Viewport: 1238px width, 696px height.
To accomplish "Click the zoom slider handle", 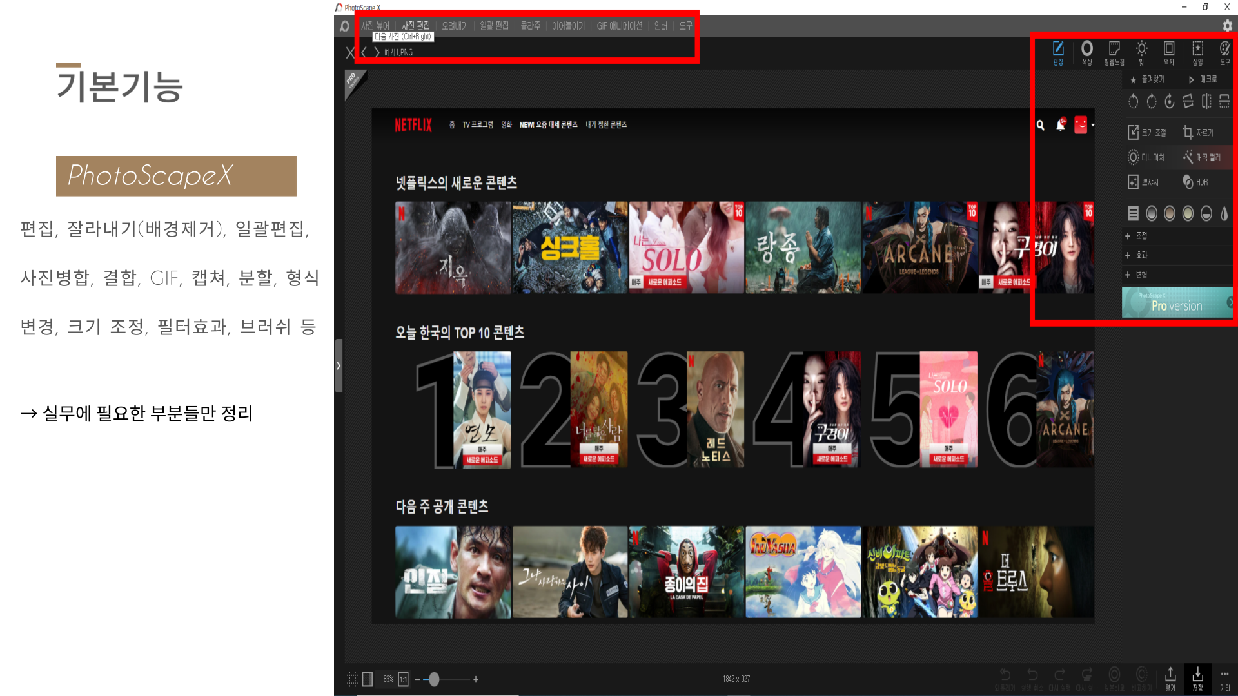I will coord(434,679).
